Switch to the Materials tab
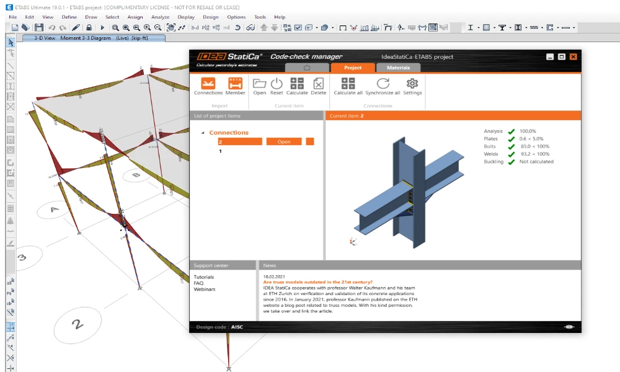The width and height of the screenshot is (620, 372). pos(398,68)
